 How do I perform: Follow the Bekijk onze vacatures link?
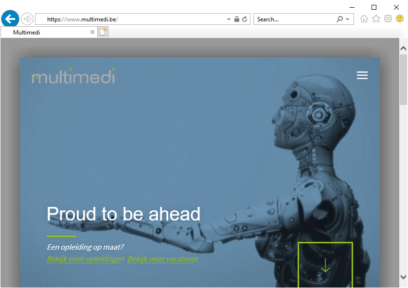pyautogui.click(x=162, y=259)
